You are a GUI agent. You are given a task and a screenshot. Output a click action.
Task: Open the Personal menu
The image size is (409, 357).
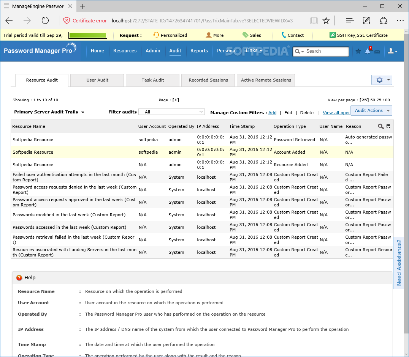[x=227, y=51]
